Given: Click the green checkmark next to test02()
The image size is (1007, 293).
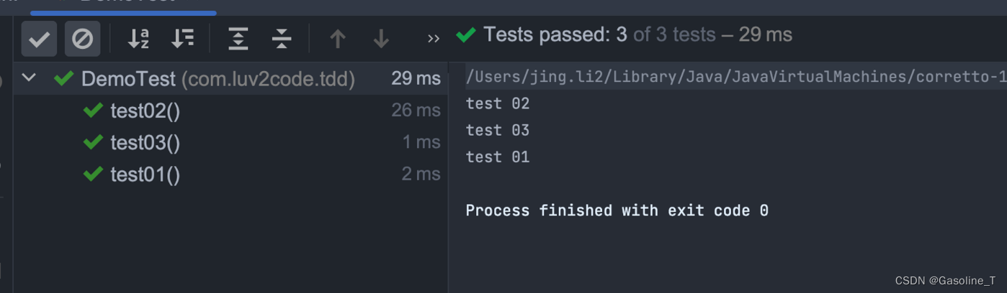Looking at the screenshot, I should [x=93, y=110].
